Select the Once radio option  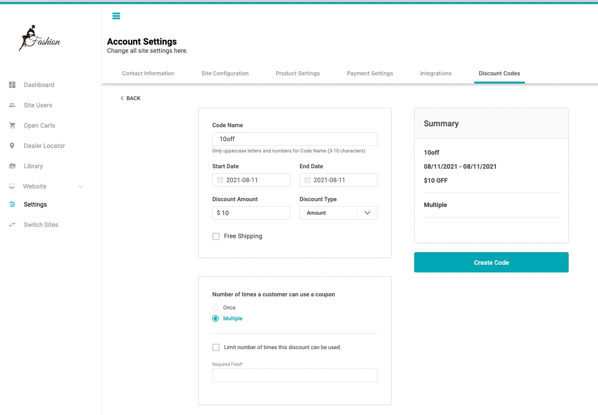(x=215, y=308)
